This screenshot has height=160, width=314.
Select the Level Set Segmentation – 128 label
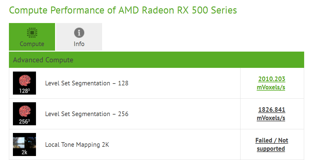click(87, 83)
